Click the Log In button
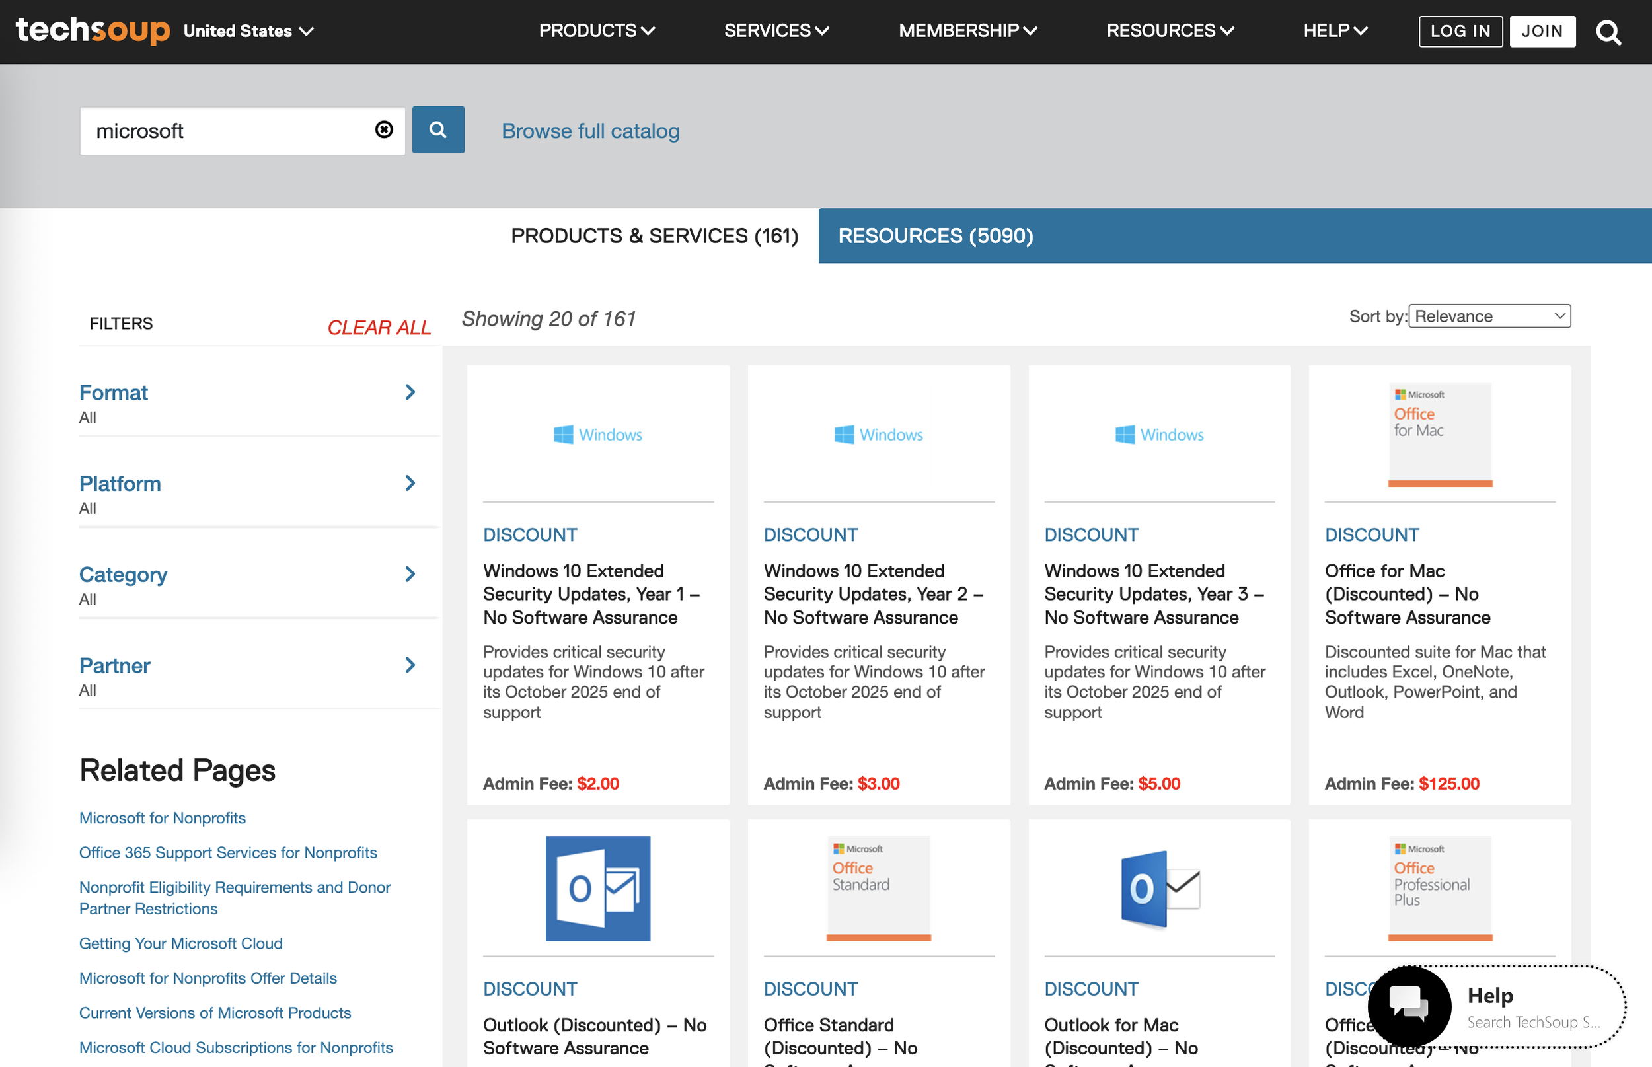Screen dimensions: 1652x1067 pyautogui.click(x=1461, y=31)
